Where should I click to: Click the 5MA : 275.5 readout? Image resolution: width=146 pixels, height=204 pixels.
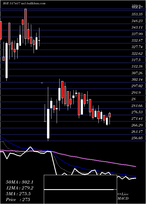click(18, 194)
